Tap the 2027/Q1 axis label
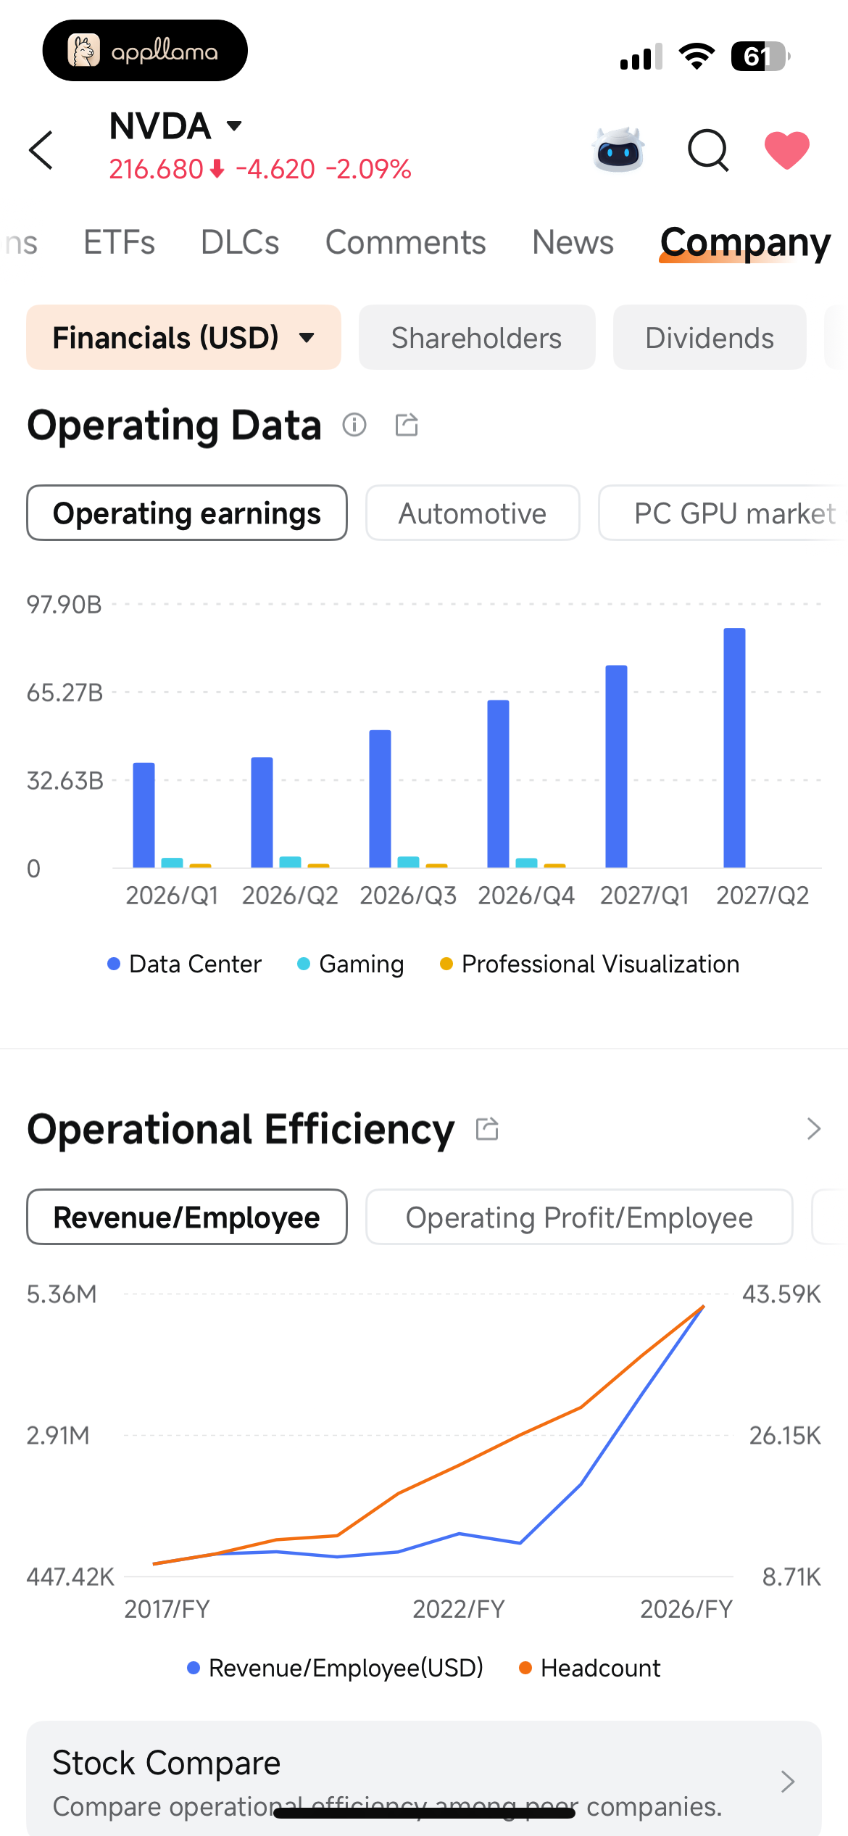848x1836 pixels. point(644,896)
